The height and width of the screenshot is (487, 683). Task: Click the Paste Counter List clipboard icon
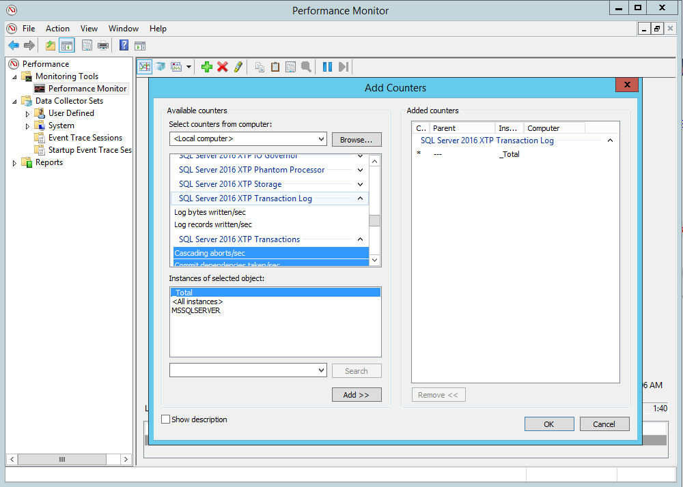275,67
